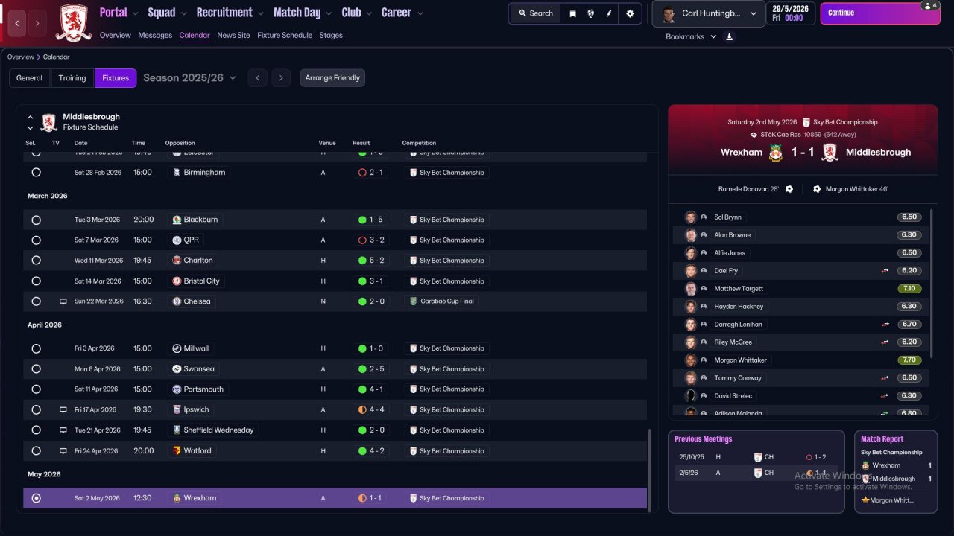This screenshot has width=954, height=536.
Task: Click the Middlesbrough crest in the match header
Action: pyautogui.click(x=829, y=153)
